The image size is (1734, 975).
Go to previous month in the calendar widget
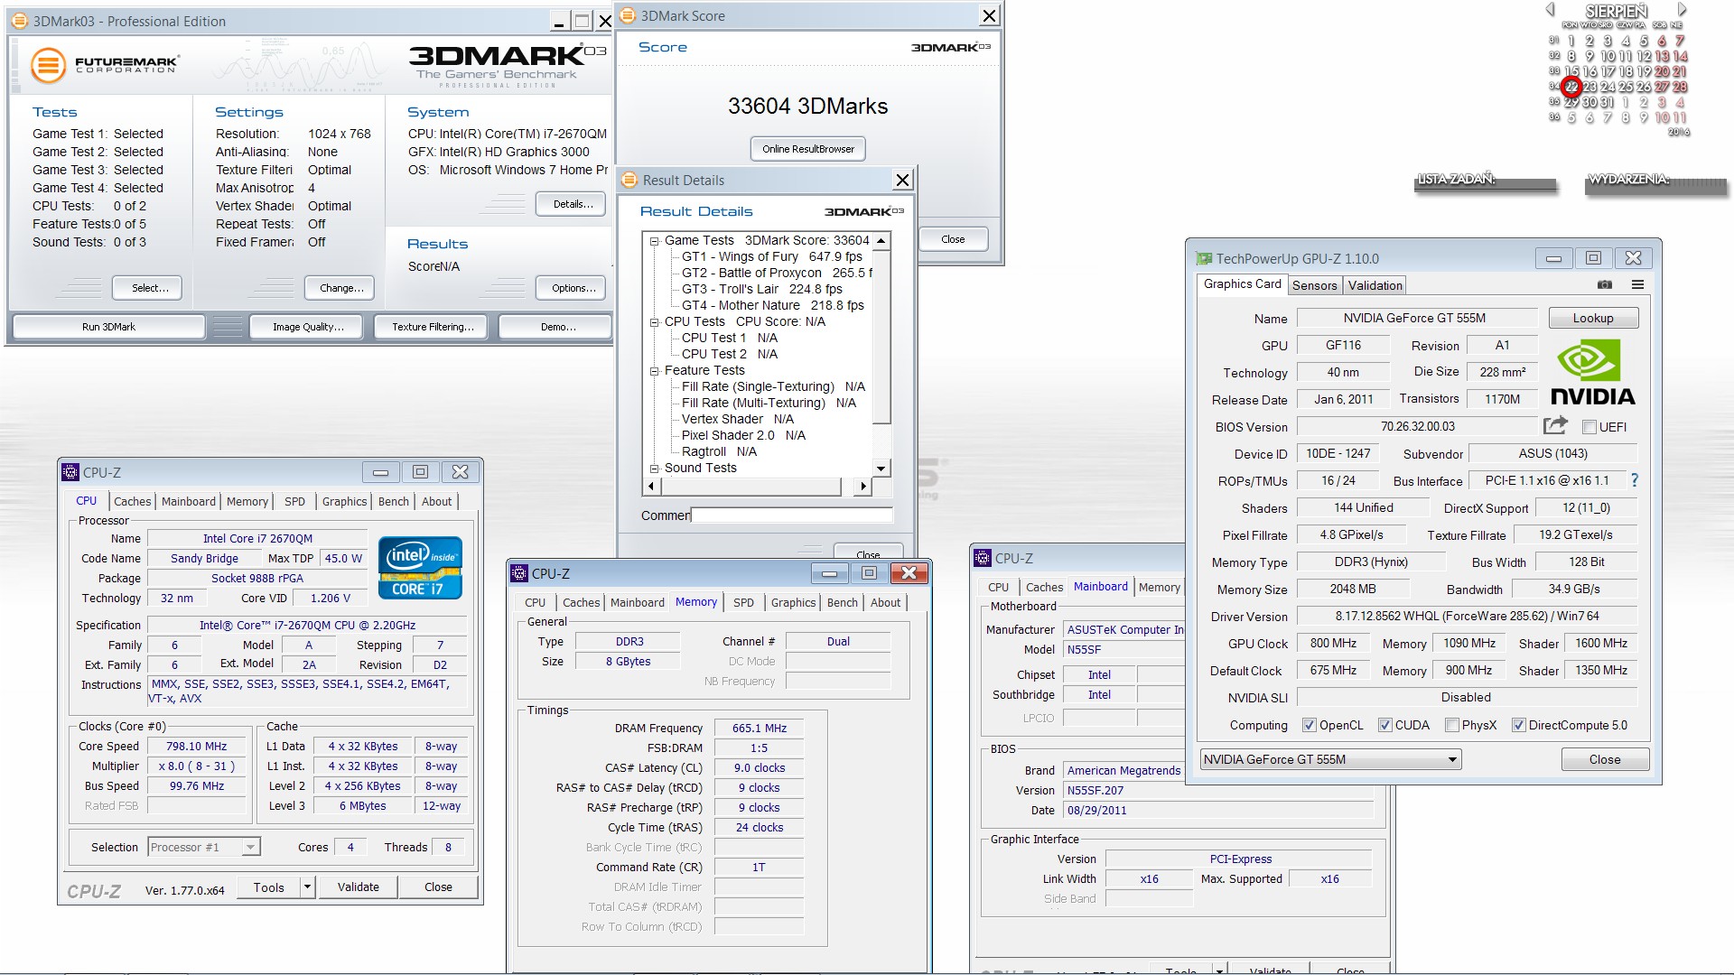[x=1551, y=10]
